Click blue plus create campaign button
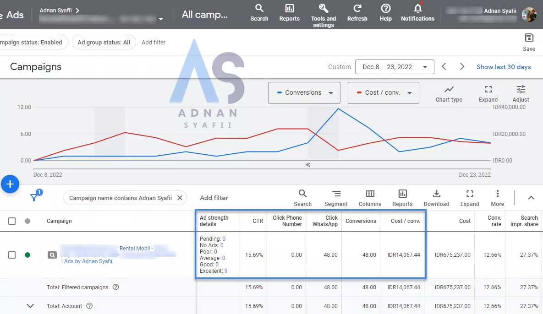The width and height of the screenshot is (543, 314). tap(10, 184)
